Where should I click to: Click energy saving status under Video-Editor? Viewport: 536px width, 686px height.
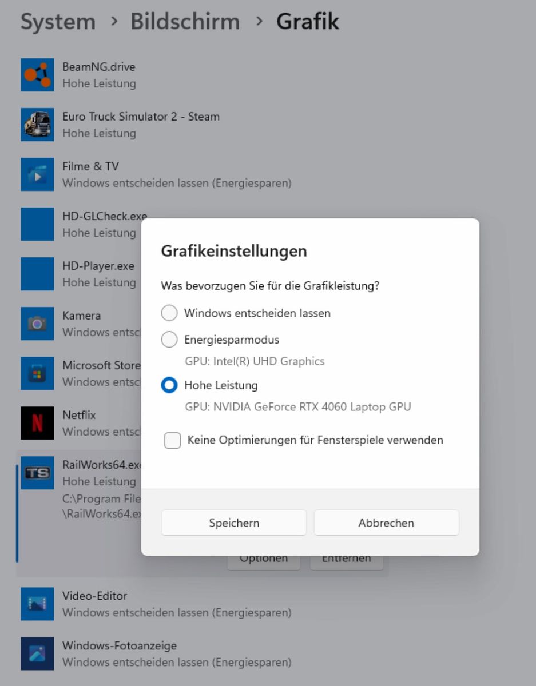(177, 613)
